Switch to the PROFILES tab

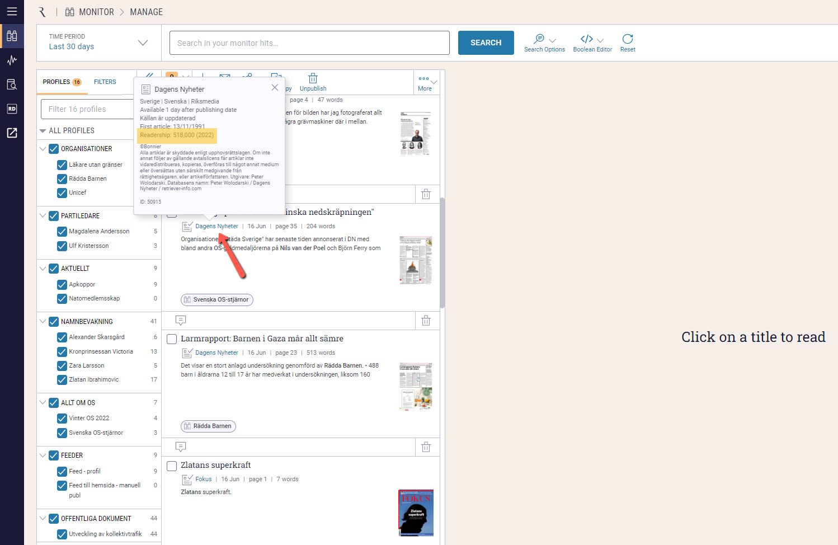tap(62, 82)
